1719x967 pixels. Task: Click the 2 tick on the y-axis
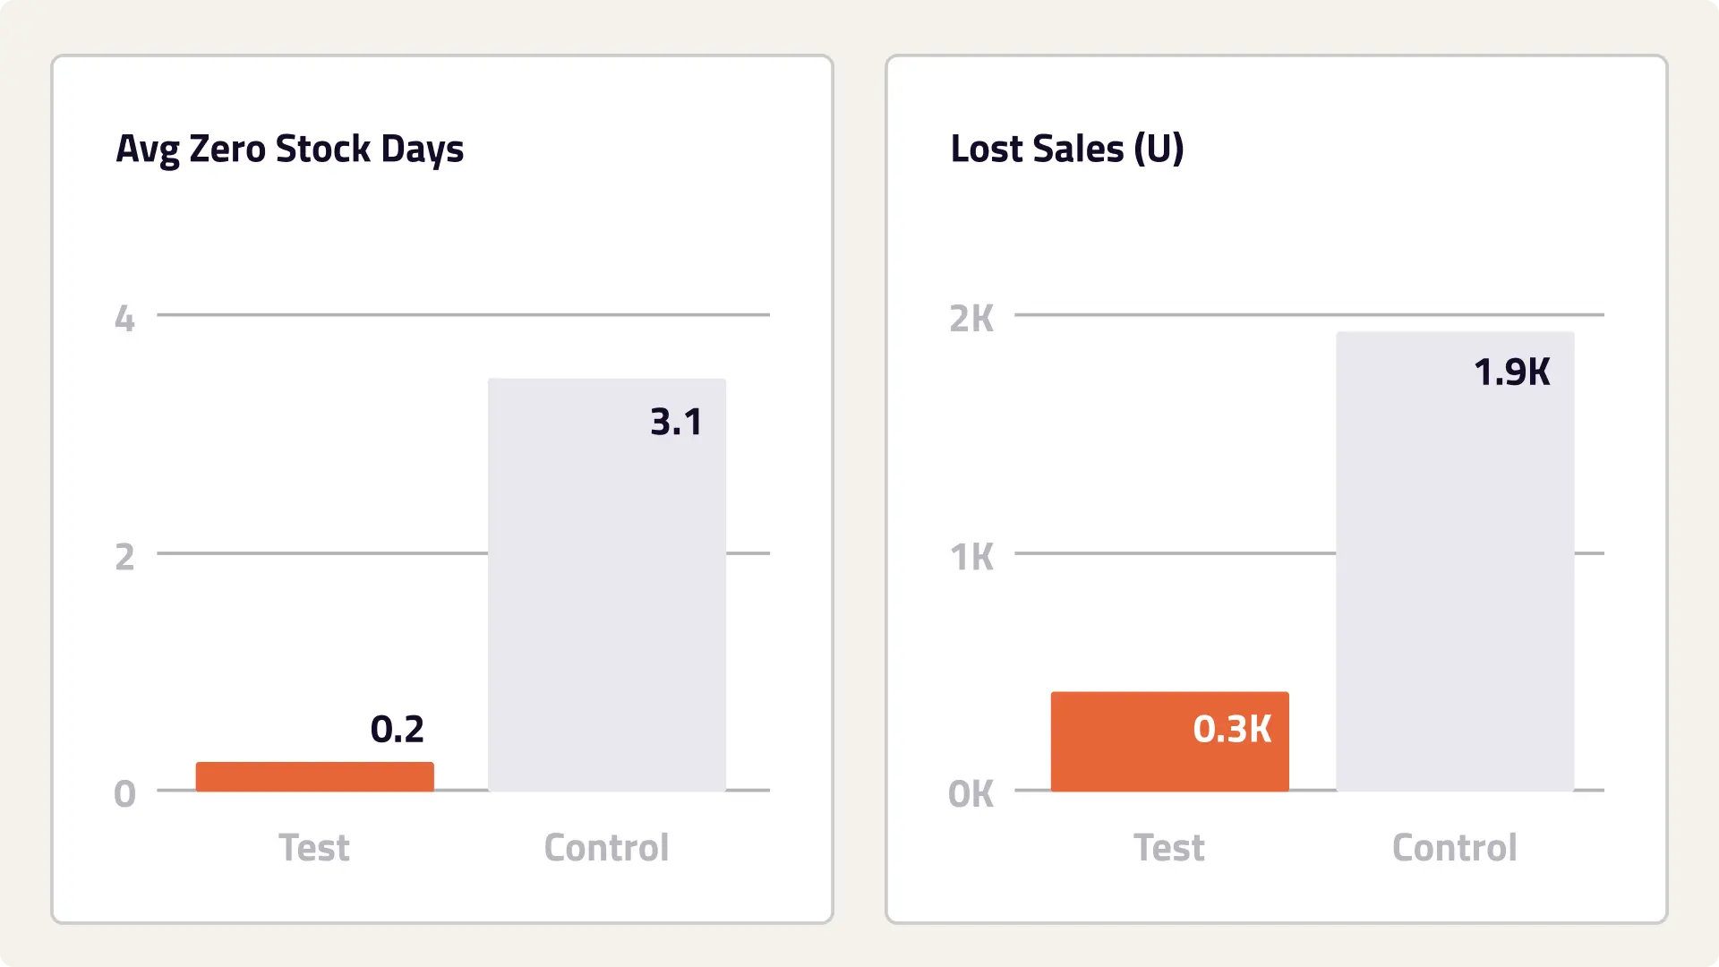[124, 557]
